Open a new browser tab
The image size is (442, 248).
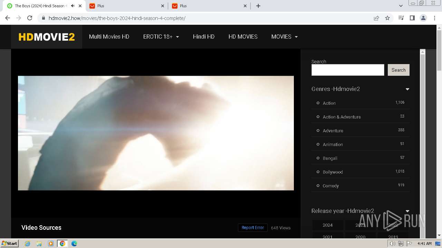(x=258, y=6)
